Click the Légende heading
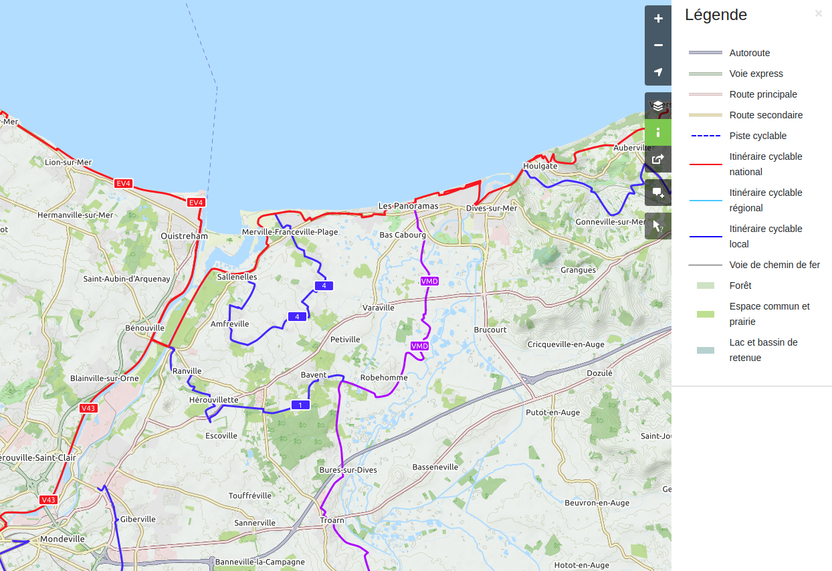The height and width of the screenshot is (571, 832). [716, 15]
